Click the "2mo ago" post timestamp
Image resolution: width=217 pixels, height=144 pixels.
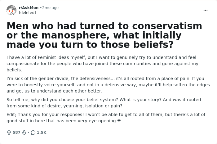tap(50, 8)
